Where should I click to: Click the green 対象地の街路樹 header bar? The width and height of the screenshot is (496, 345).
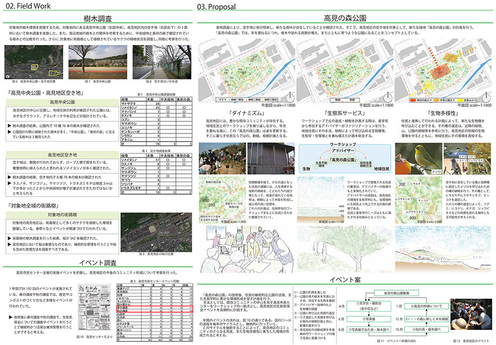point(63,215)
